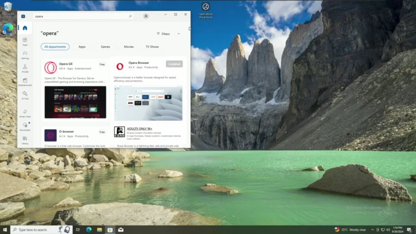This screenshot has height=234, width=416.
Task: Open the Opera Browser title link
Action: [x=139, y=63]
